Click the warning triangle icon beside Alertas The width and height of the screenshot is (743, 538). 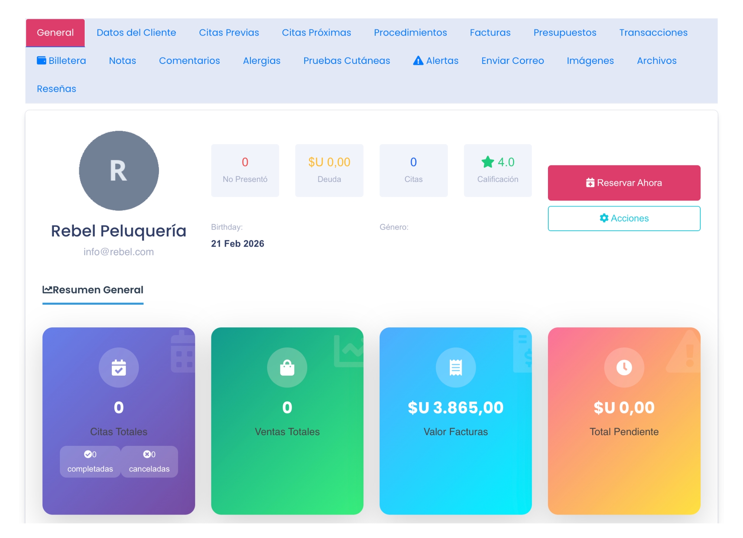[418, 61]
